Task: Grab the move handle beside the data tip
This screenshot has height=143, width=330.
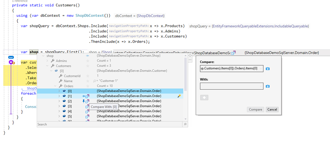Action: (x=190, y=55)
